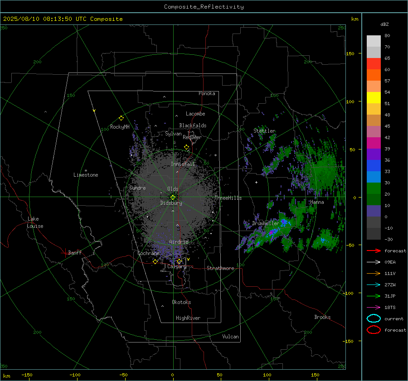
Task: Select the 36 dBZ blue color swatch
Action: [x=374, y=165]
